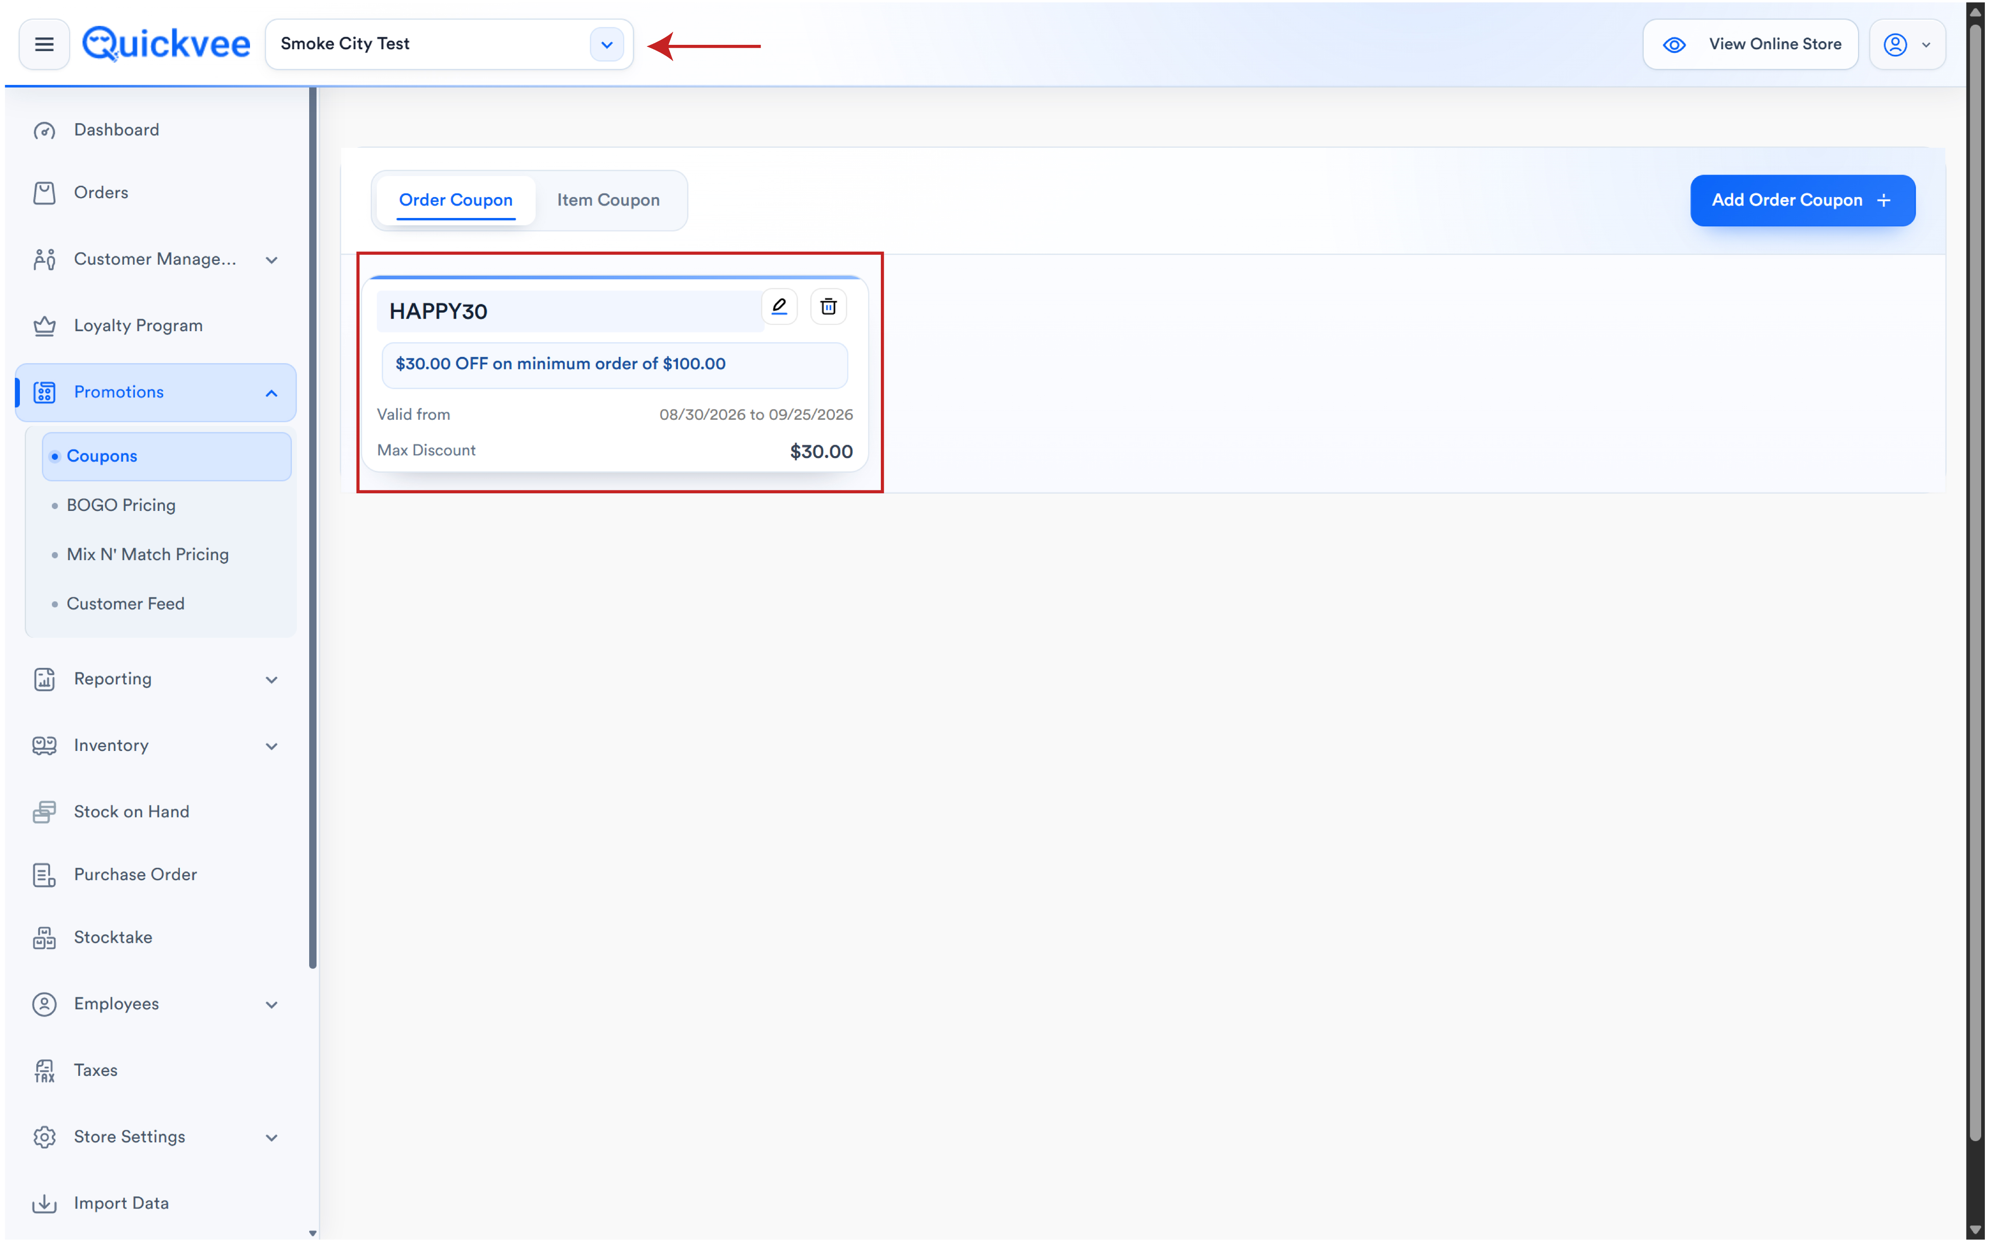1990x1242 pixels.
Task: Click the eye icon beside View Online Store
Action: (x=1674, y=44)
